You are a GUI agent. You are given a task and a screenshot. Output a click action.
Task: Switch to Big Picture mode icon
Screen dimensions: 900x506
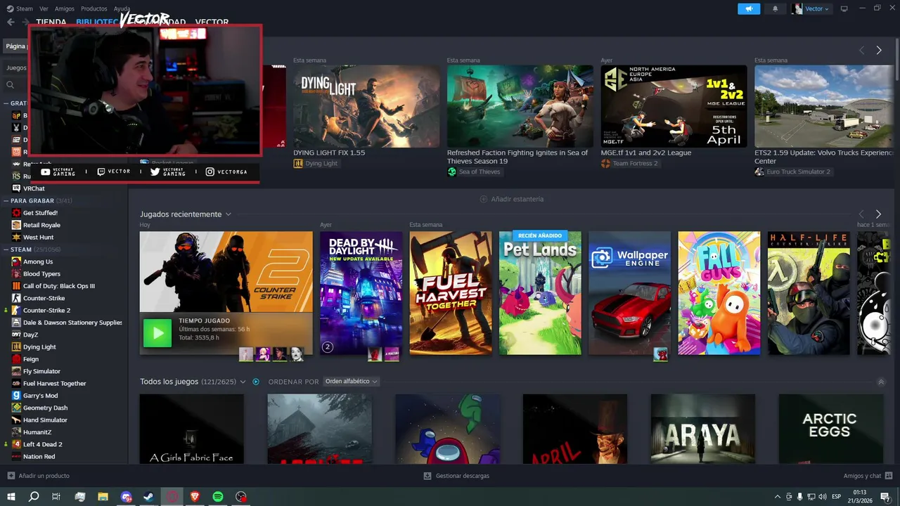click(844, 8)
